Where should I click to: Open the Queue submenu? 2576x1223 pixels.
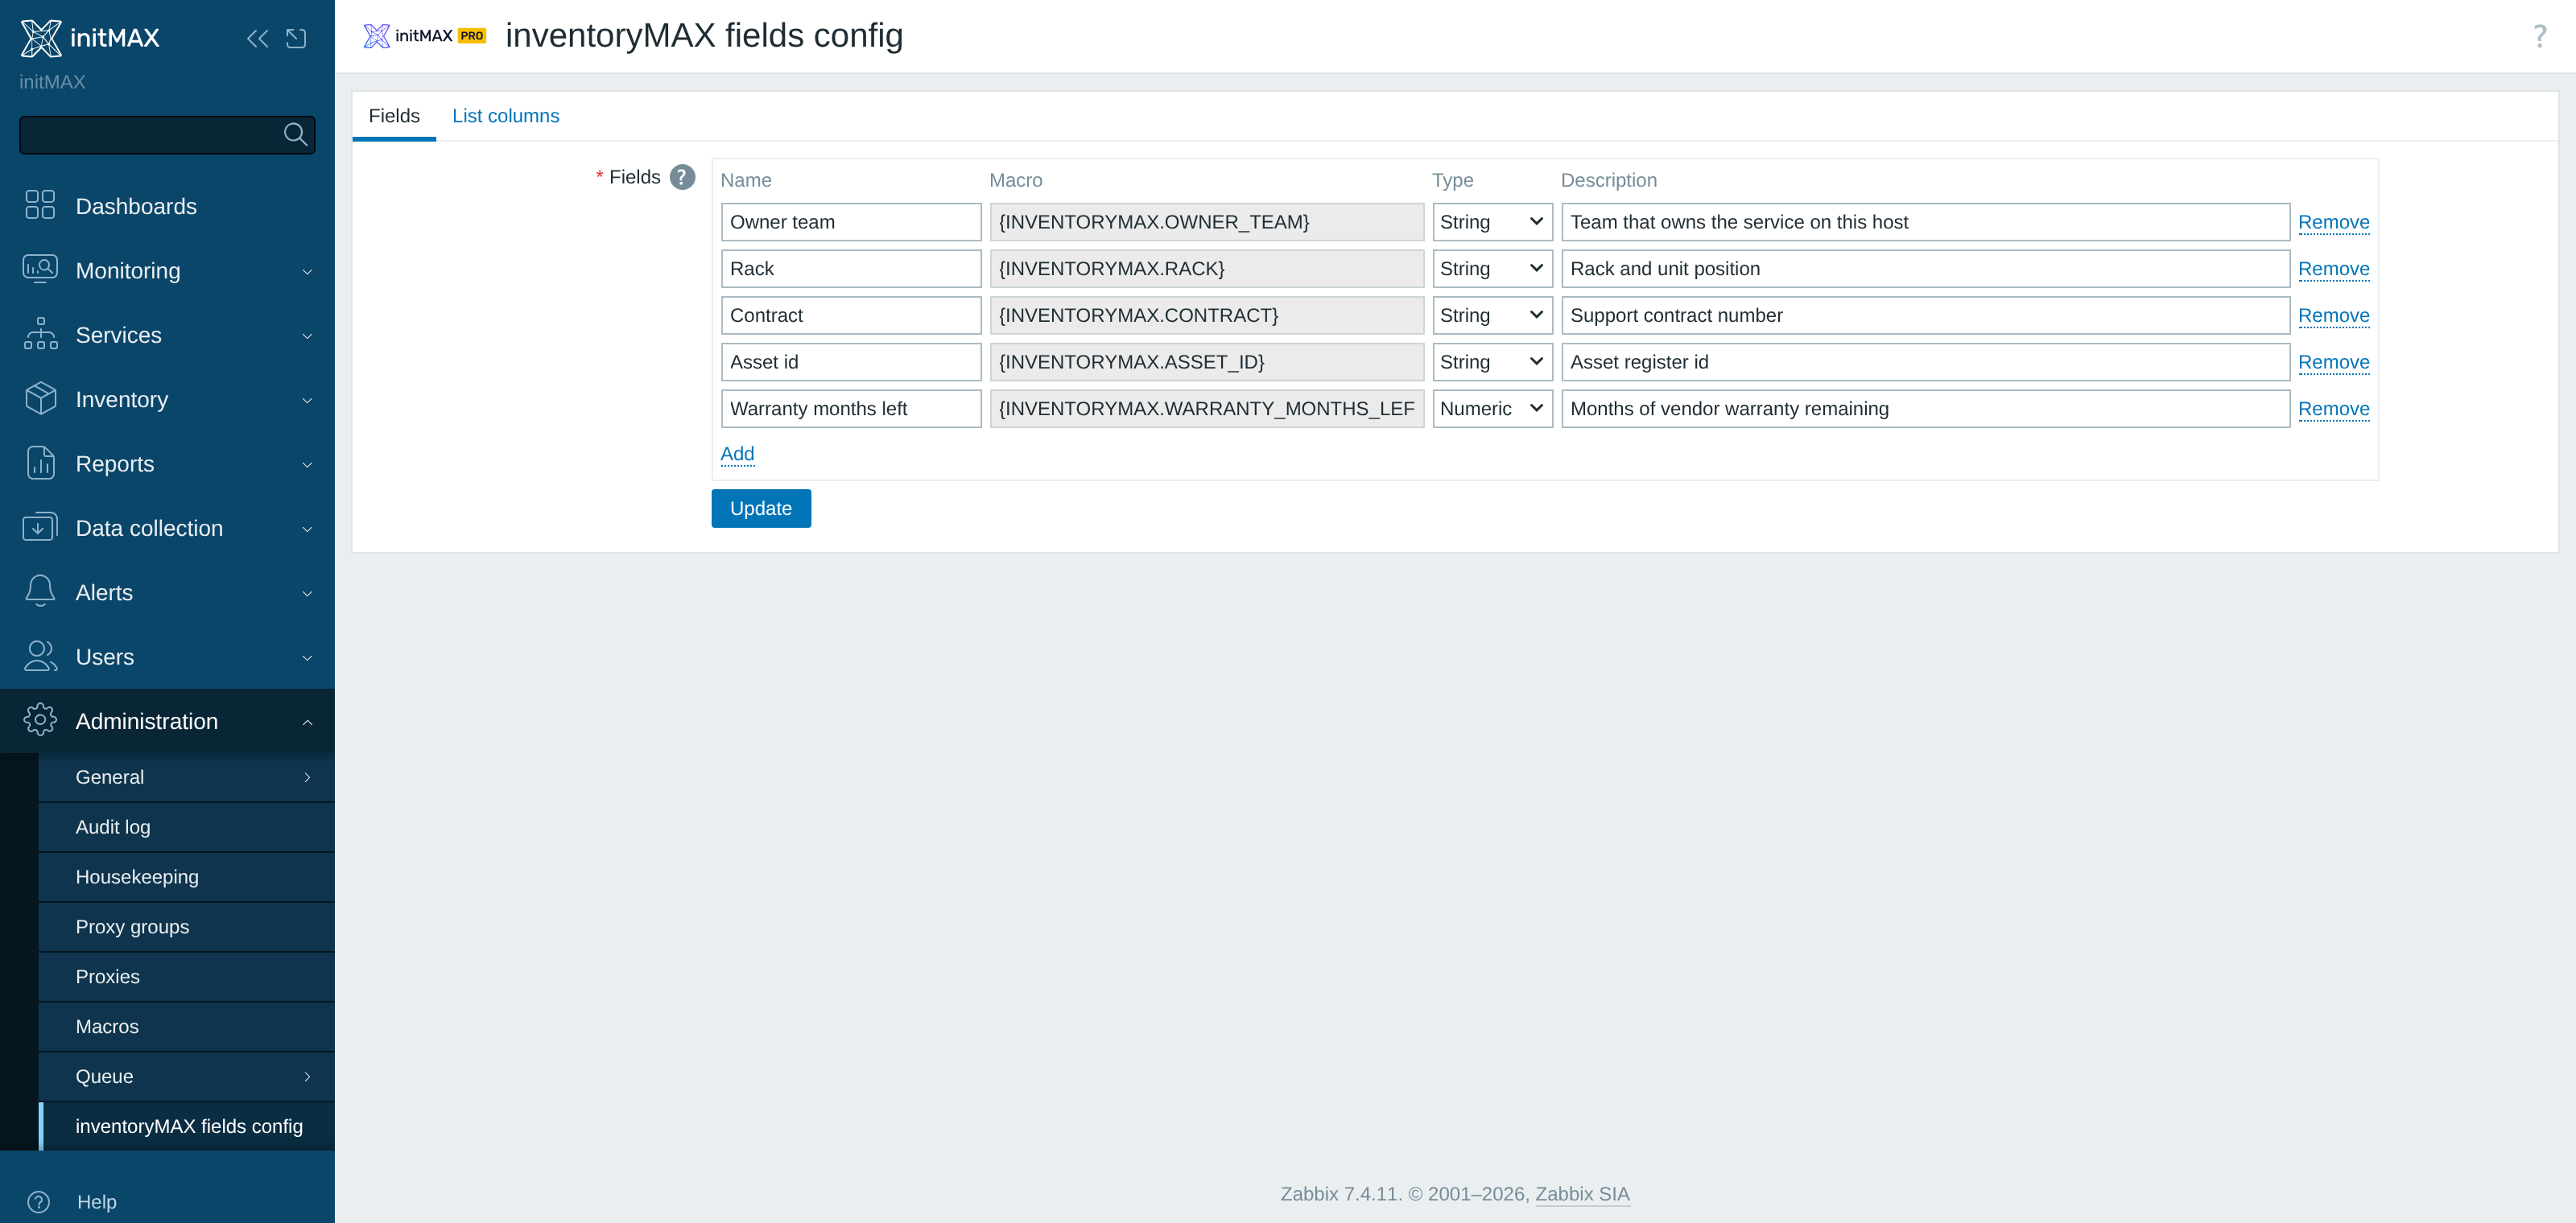(x=186, y=1076)
